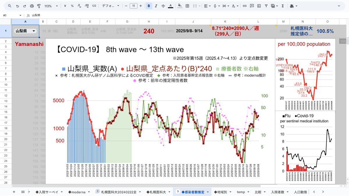Open vertical align dropdown
The image size is (349, 196).
[216, 6]
